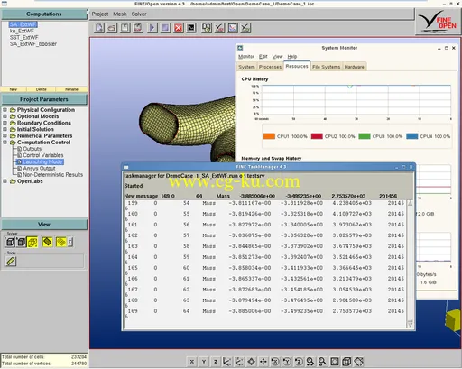The image size is (462, 369).
Task: Switch to System Monitor File Systems tab
Action: 326,67
